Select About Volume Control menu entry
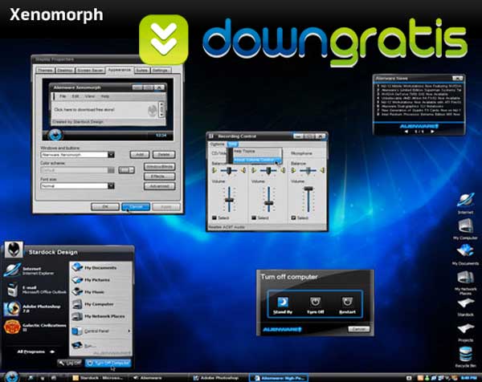Screen dimensions: 482x382 256,160
